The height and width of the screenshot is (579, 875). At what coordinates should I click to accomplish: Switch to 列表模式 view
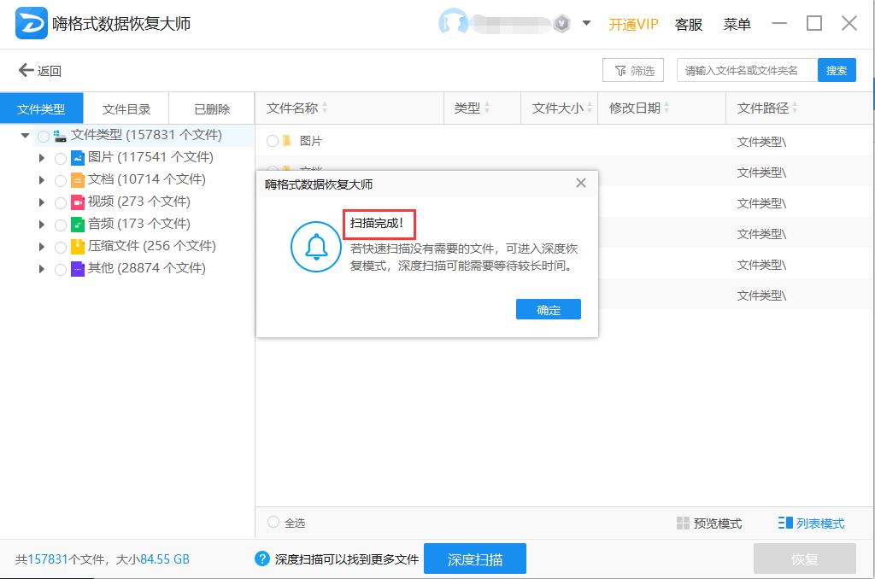[812, 523]
